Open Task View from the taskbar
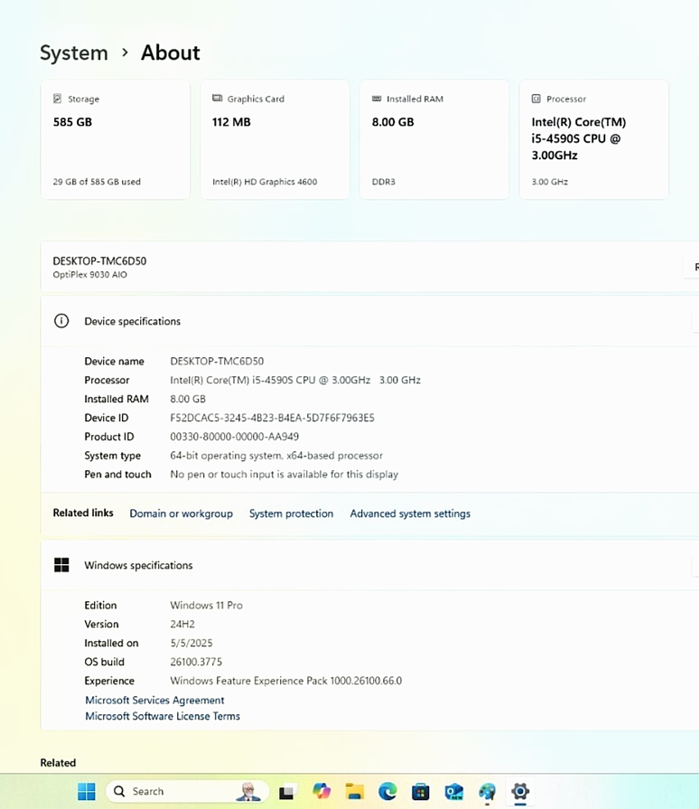 (286, 792)
